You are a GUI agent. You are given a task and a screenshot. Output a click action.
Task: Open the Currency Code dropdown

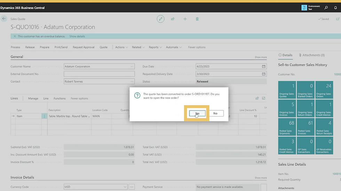pos(125,187)
